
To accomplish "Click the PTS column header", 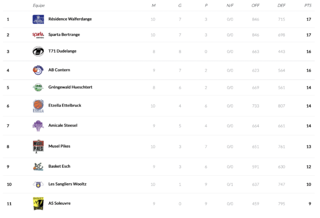I will pos(308,5).
